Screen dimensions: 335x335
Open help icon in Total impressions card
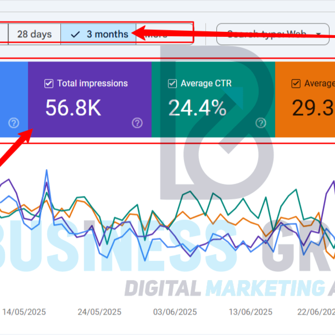point(137,123)
